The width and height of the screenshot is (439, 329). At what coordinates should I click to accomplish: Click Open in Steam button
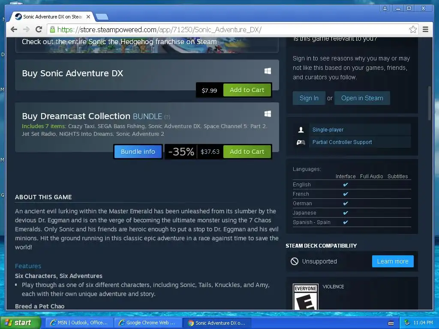tap(362, 98)
